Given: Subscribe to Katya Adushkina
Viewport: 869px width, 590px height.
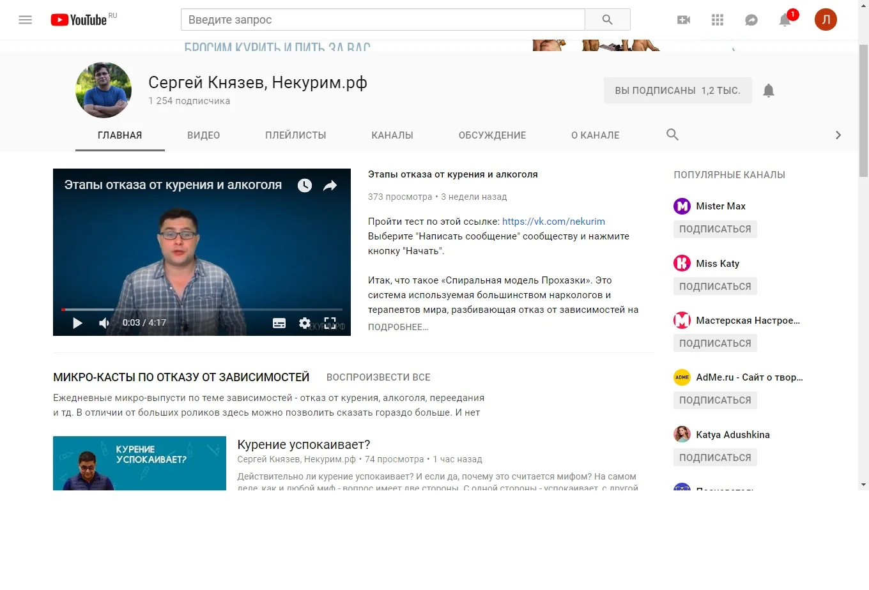Looking at the screenshot, I should click(715, 458).
